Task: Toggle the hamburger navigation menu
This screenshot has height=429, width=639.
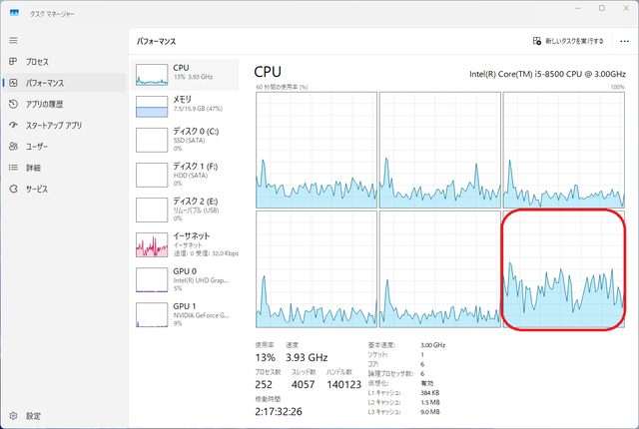Action: [13, 40]
